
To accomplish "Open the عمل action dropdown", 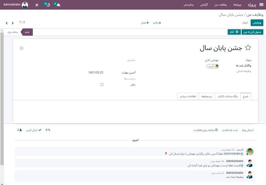I will point(144,23).
